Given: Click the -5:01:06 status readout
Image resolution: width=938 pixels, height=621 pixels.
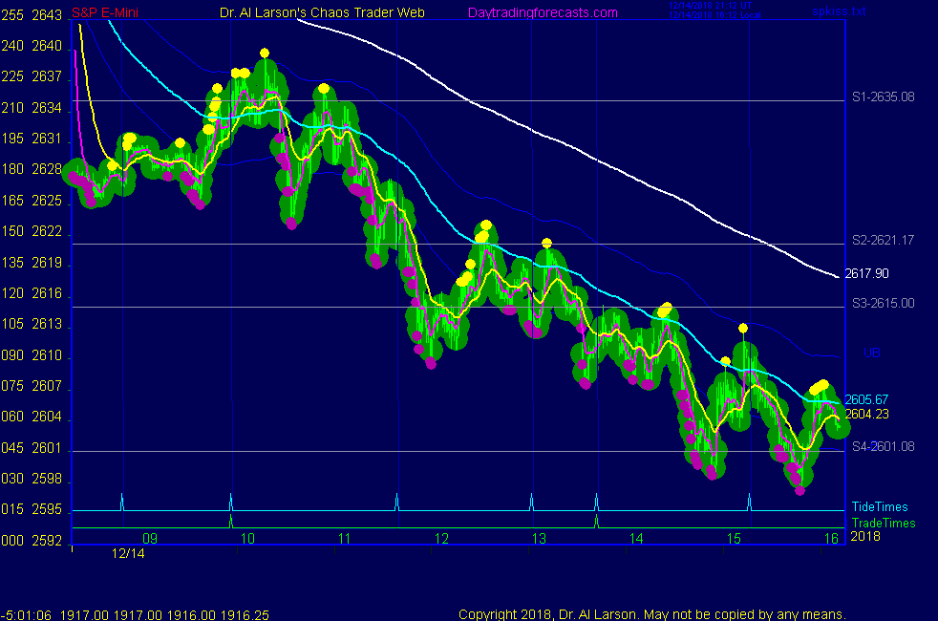Looking at the screenshot, I should [x=27, y=615].
